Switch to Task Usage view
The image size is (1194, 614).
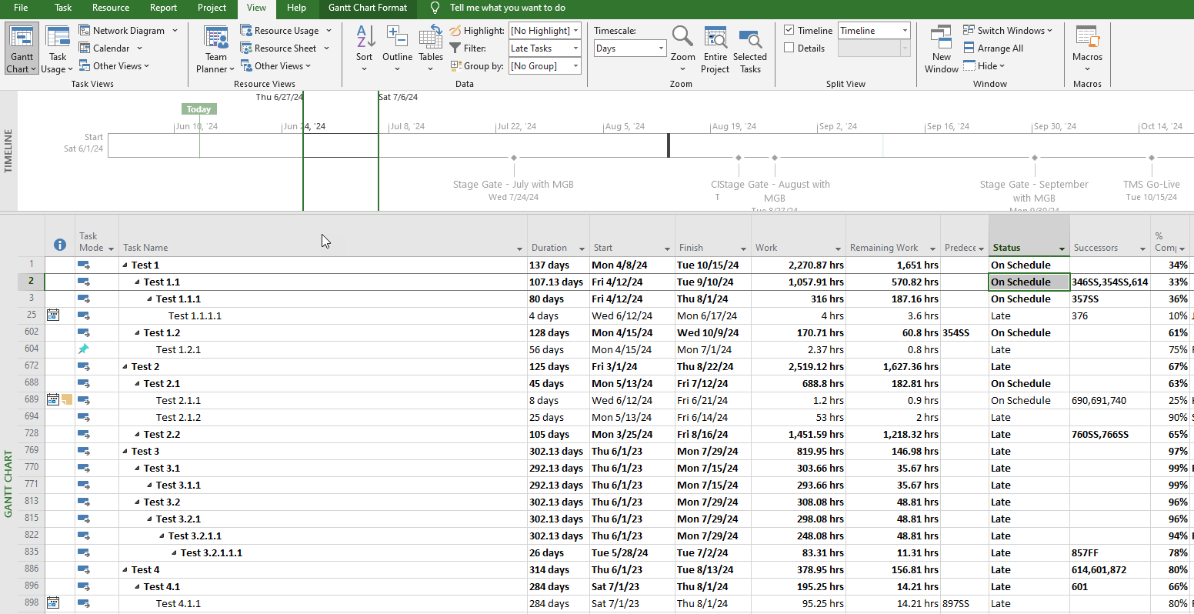[x=57, y=48]
